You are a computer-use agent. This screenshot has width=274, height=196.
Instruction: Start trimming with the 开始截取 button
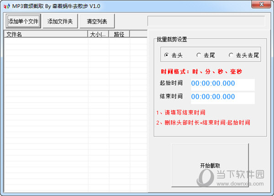point(210,165)
